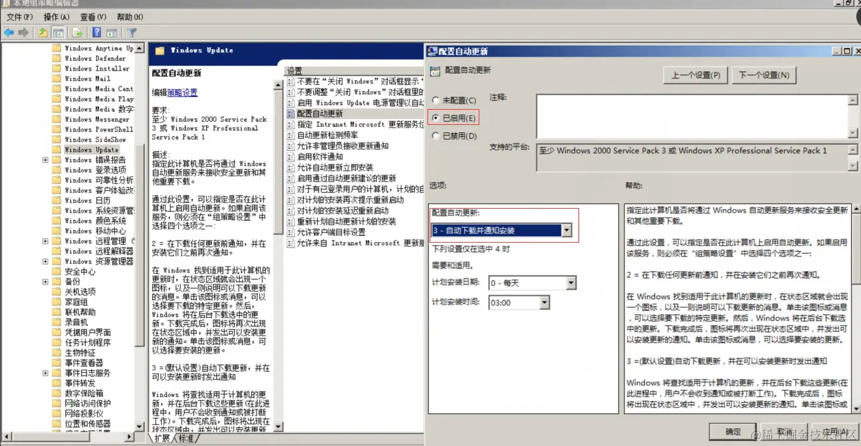Screen dimensions: 861x446
Task: Click the 确定 button
Action: 733,431
